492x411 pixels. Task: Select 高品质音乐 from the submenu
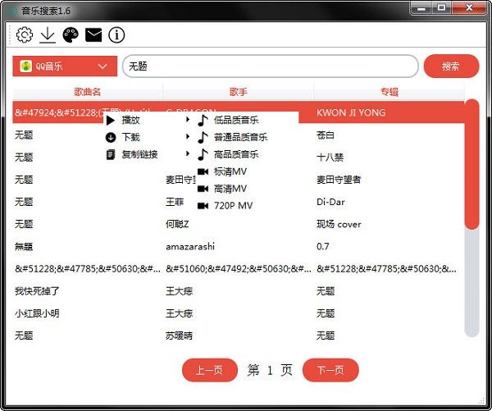tap(235, 154)
